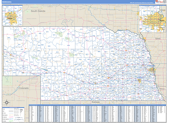Screen dimensions: 169x123
Task: Click the Lincoln city label in inset
Action: [x=10, y=18]
